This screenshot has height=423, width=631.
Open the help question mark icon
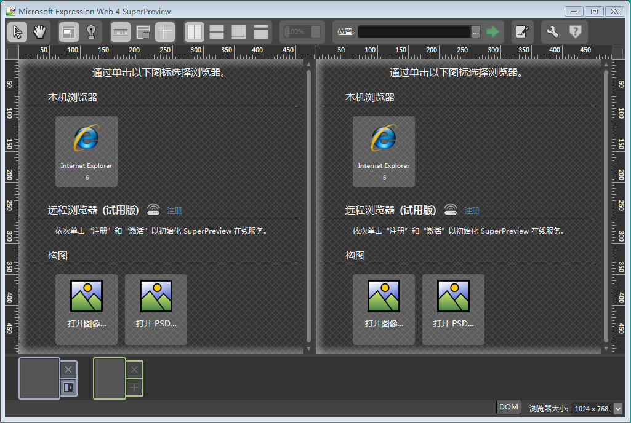pos(575,31)
